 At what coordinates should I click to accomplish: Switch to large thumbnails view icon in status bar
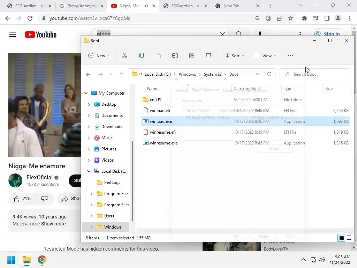click(349, 238)
